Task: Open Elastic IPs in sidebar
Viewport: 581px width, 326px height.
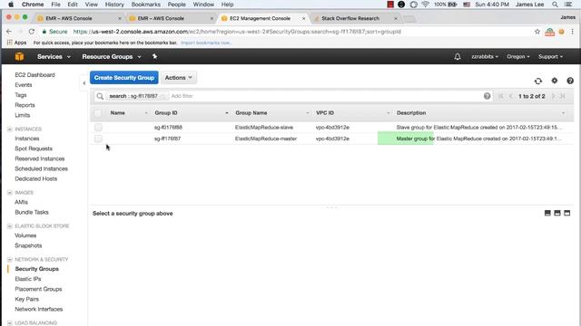Action: 28,279
